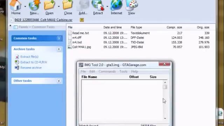224x126 pixels.
Task: Open Commands menu in IMG Tool
Action: click(x=107, y=71)
